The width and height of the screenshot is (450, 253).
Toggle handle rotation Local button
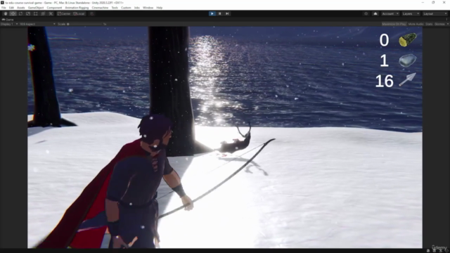coord(79,13)
